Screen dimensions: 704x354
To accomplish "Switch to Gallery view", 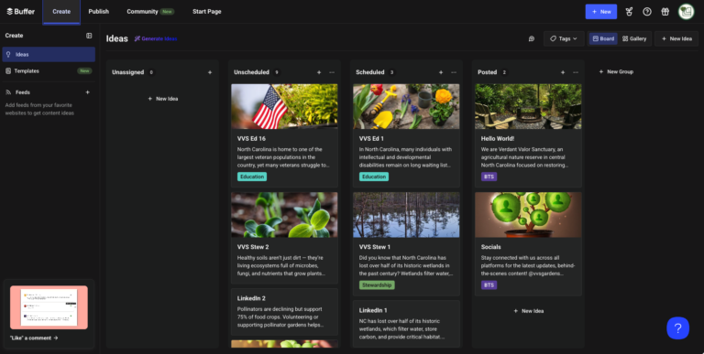I will (634, 39).
